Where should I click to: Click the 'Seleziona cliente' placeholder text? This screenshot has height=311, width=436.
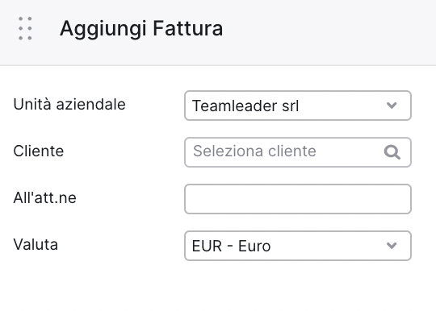tap(254, 151)
